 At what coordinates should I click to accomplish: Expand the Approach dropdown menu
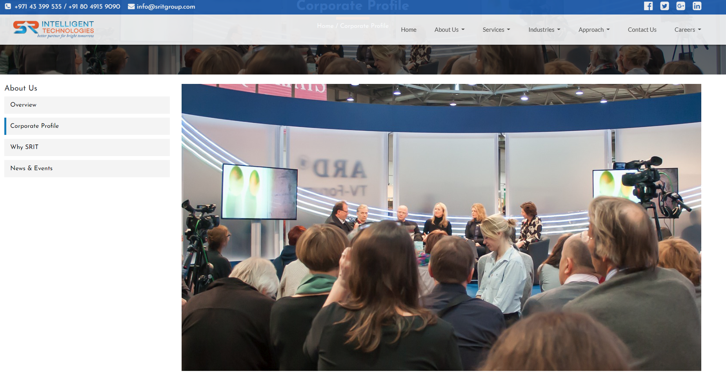tap(594, 29)
